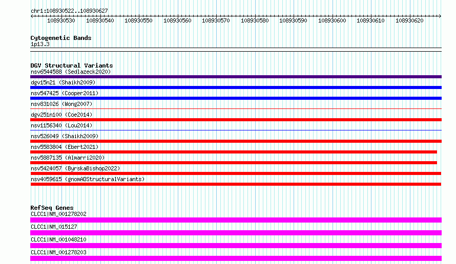Select the magenta NM_001278203 gene bar

click(x=236, y=258)
